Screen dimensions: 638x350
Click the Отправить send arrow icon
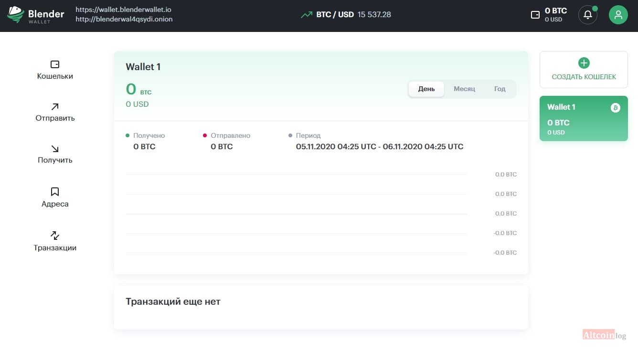point(55,107)
